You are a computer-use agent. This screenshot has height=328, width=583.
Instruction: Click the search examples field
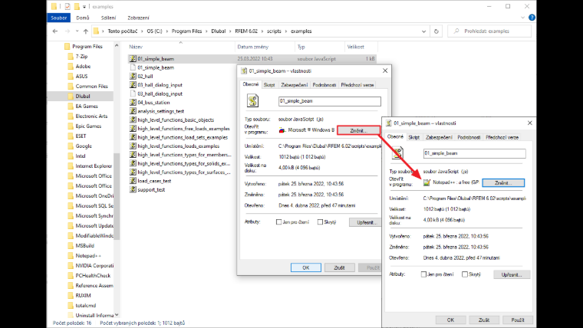point(489,31)
